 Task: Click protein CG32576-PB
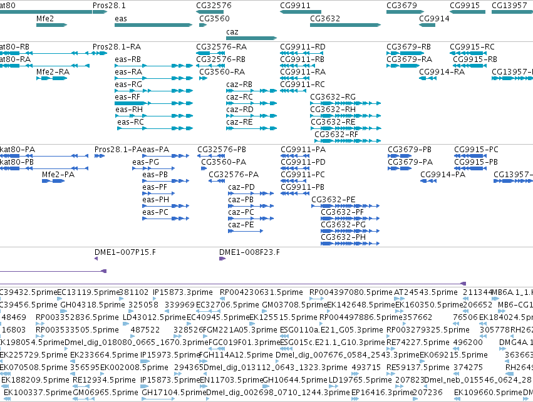[x=210, y=156]
